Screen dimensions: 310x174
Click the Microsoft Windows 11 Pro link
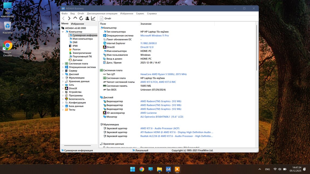(154, 35)
